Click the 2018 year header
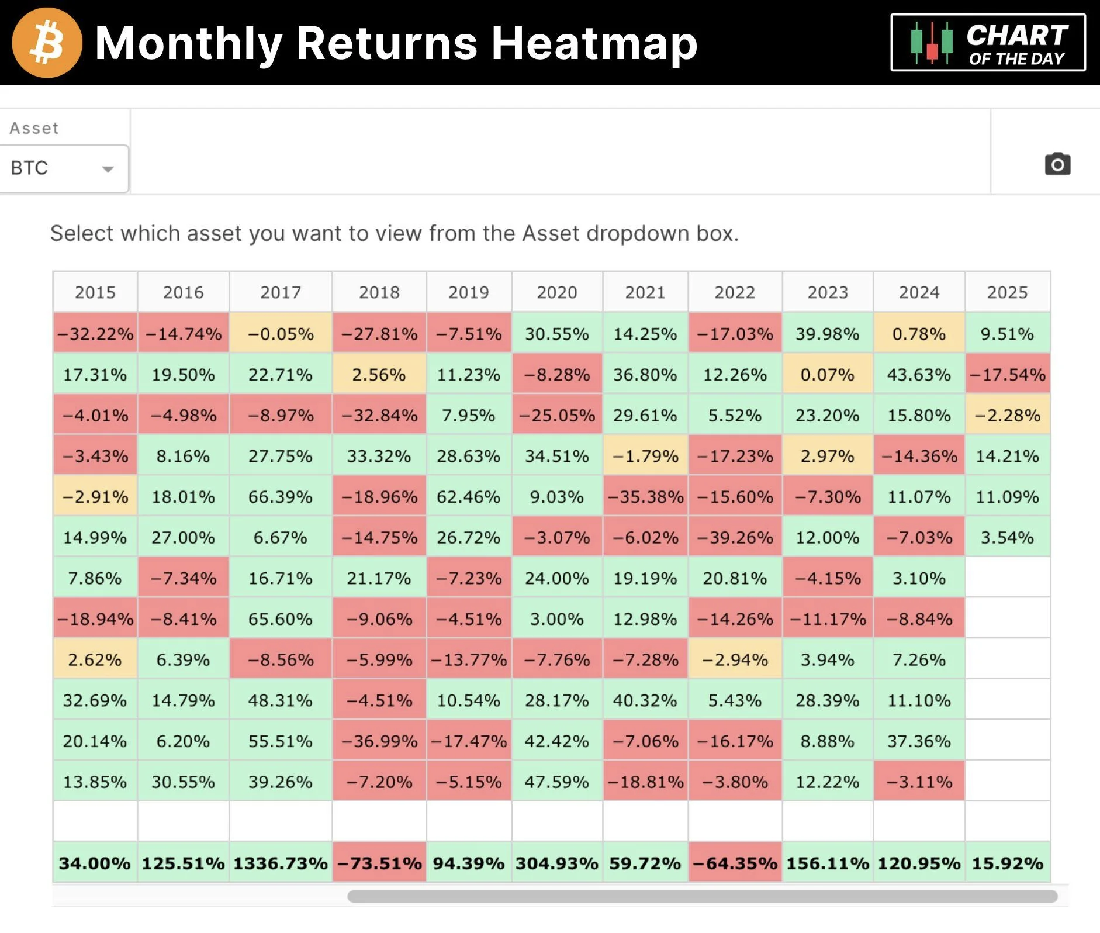This screenshot has width=1100, height=933. pyautogui.click(x=379, y=292)
